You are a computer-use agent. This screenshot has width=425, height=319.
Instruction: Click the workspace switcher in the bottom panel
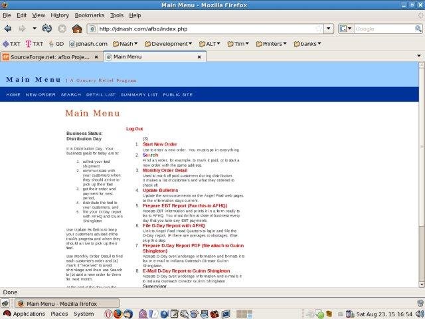[244, 314]
